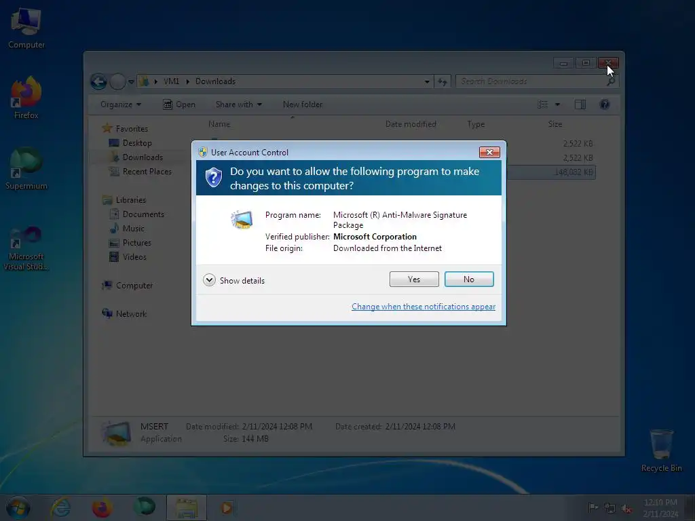Click Yes in User Account Control dialog
Image resolution: width=695 pixels, height=521 pixels.
414,279
